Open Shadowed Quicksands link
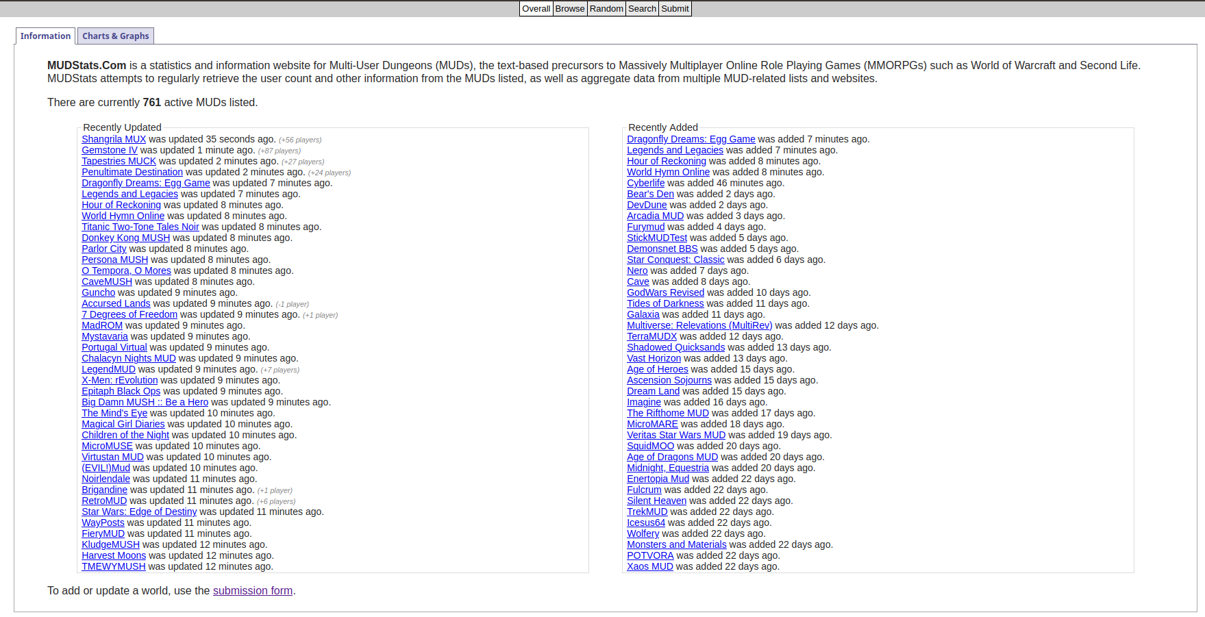This screenshot has width=1205, height=617. tap(675, 347)
